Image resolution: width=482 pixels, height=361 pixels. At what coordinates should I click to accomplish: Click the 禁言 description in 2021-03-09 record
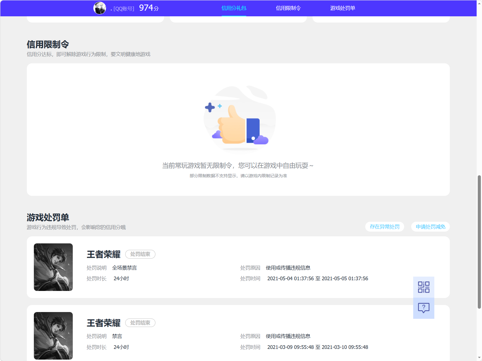117,336
